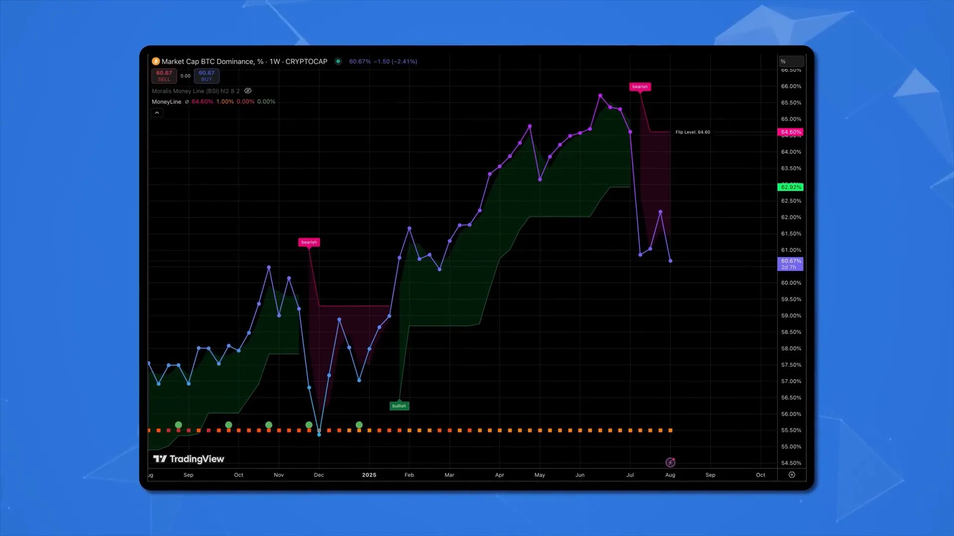Click the green 62.92% level toggle label
The width and height of the screenshot is (954, 536).
click(790, 187)
